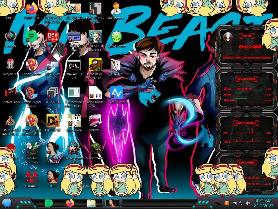Select the BE JUST LIKE THE DUDE! icon

tap(95, 41)
